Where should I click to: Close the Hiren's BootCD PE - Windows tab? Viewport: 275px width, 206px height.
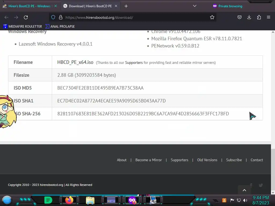pos(56,6)
